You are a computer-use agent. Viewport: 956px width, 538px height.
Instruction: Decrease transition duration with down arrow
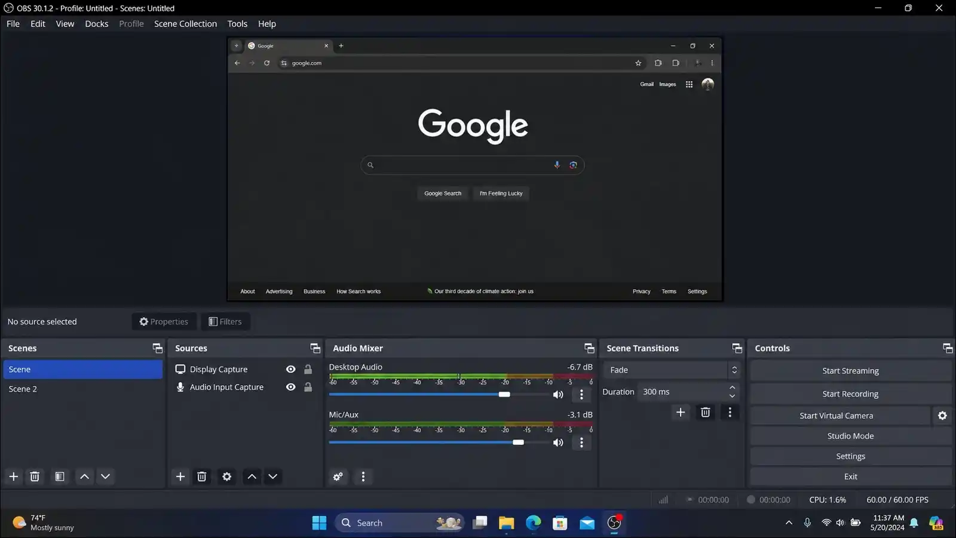click(733, 396)
